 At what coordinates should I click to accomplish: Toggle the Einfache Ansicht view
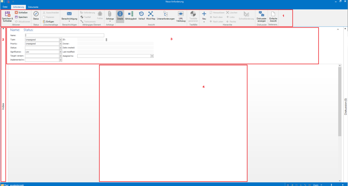pyautogui.click(x=273, y=14)
